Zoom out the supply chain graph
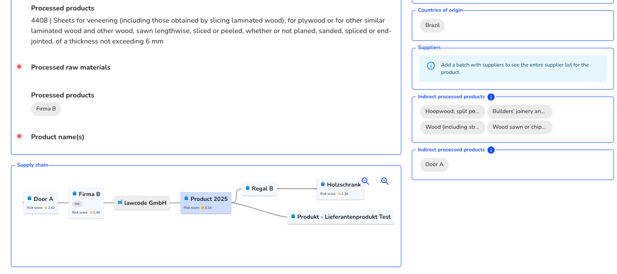The height and width of the screenshot is (274, 617). click(366, 181)
